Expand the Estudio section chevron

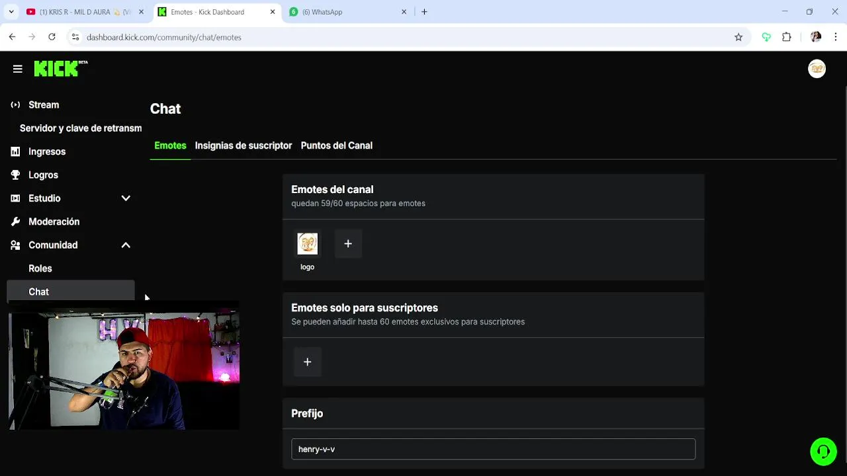click(126, 198)
